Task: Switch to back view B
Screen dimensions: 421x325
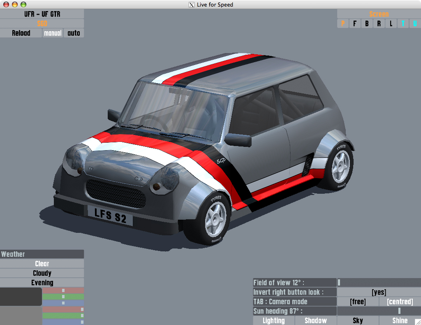Action: coord(367,23)
